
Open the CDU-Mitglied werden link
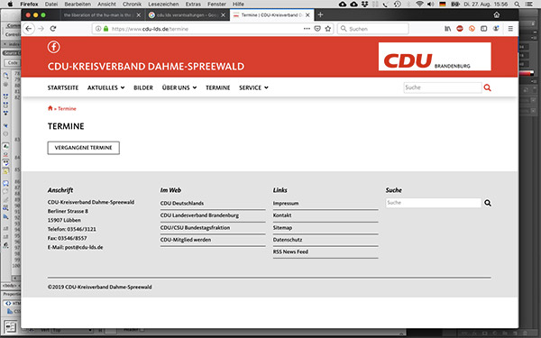click(x=186, y=240)
